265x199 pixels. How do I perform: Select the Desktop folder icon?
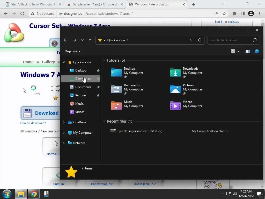[116, 73]
